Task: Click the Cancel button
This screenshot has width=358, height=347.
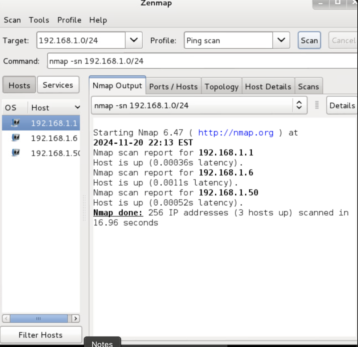Action: tap(343, 40)
